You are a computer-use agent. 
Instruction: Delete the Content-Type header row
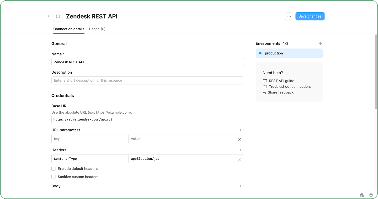coord(239,159)
